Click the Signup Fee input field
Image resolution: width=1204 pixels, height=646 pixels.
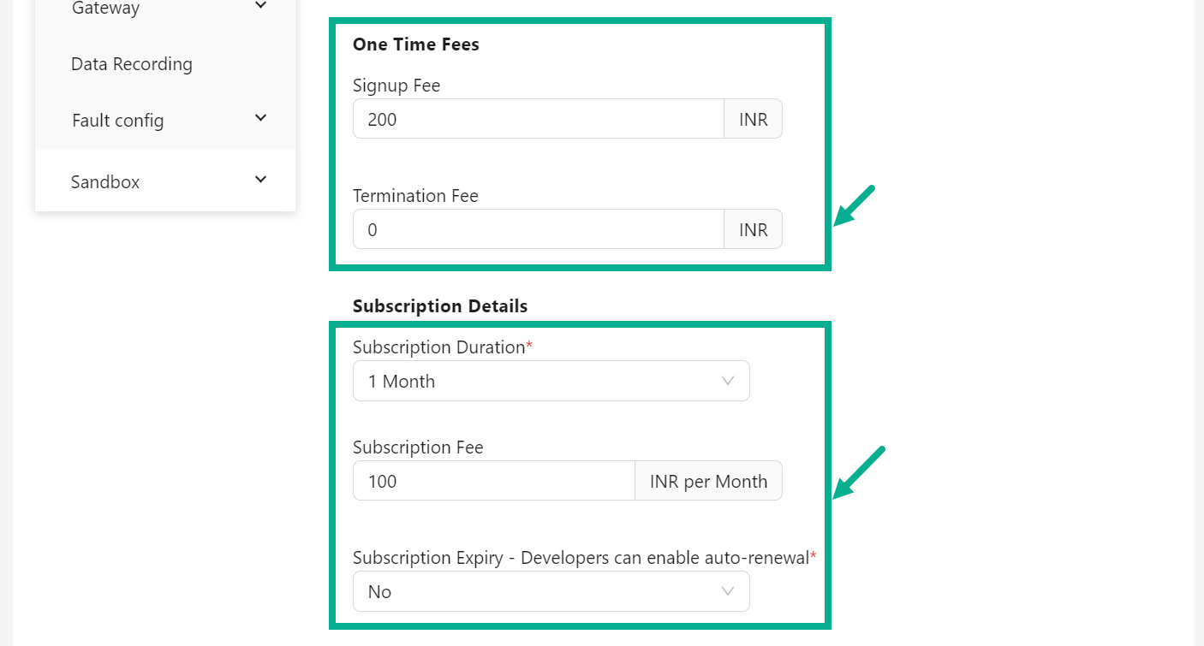click(539, 119)
